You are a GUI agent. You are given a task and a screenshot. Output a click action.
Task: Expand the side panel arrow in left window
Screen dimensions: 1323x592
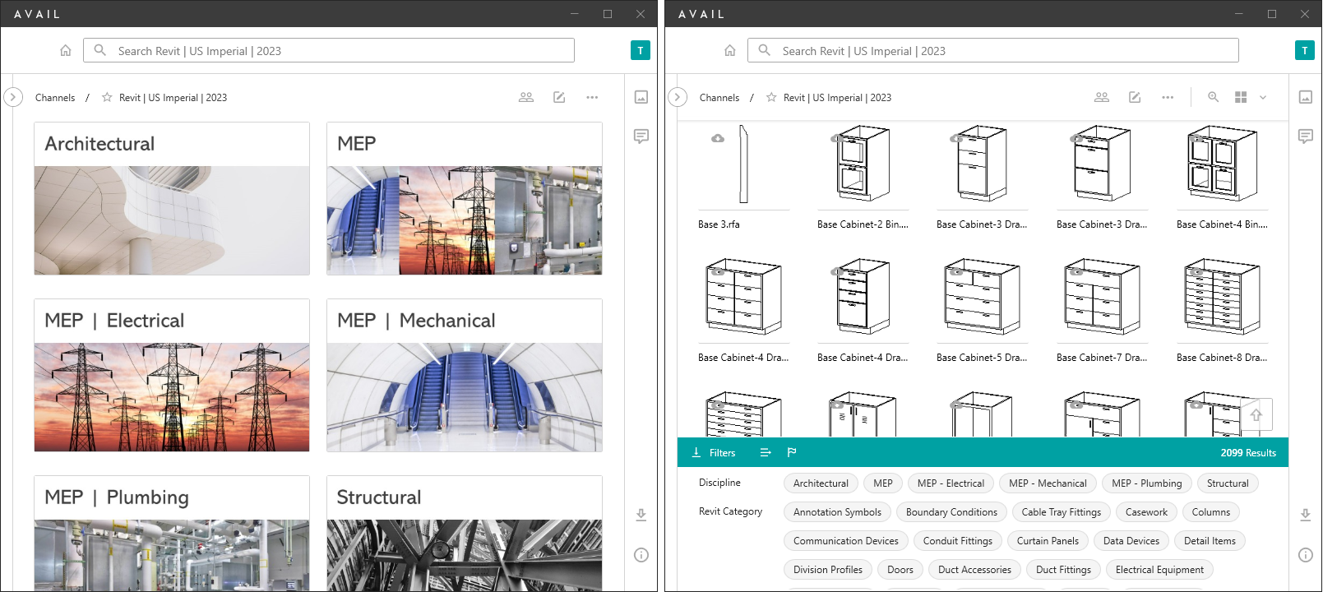13,97
